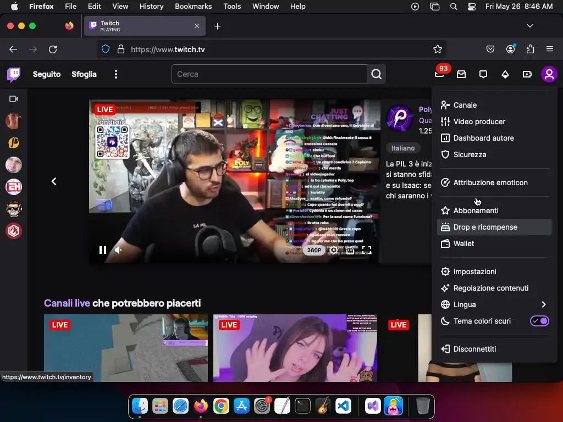
Task: Open Impostazioni menu entry
Action: click(495, 271)
